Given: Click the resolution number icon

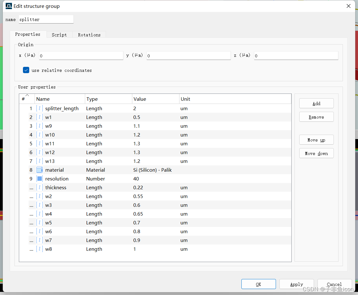Looking at the screenshot, I should coord(40,179).
